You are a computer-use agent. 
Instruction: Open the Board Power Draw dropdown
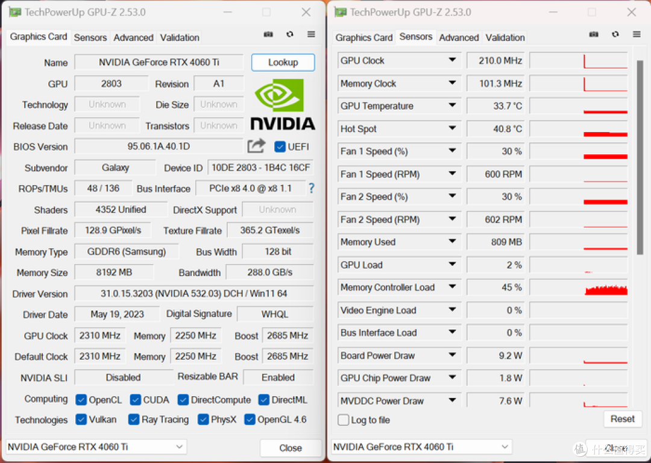click(453, 354)
